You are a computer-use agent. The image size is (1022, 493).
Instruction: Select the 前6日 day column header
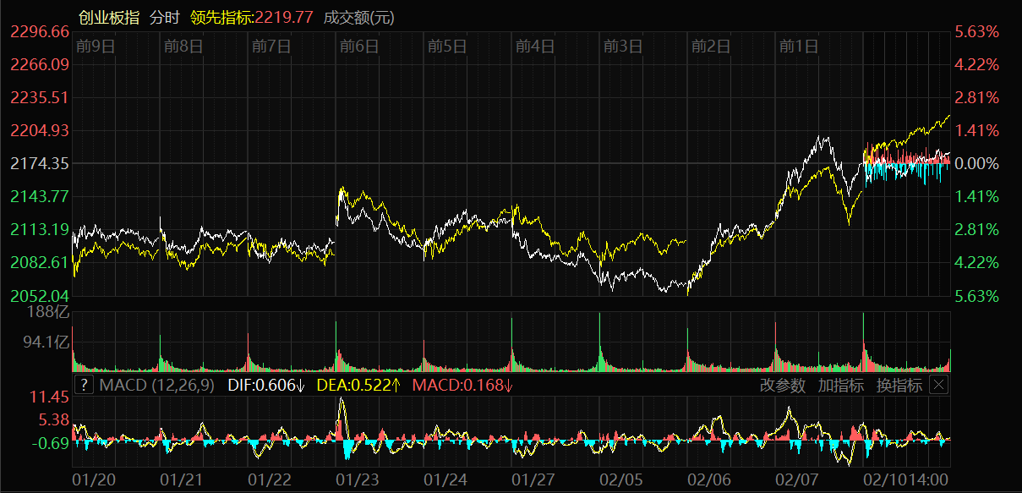358,47
